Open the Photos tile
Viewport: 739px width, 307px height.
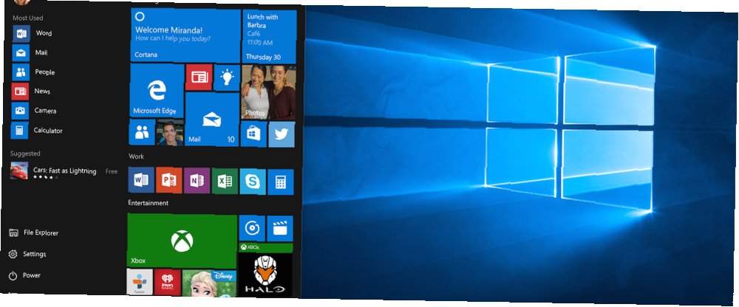coord(269,92)
